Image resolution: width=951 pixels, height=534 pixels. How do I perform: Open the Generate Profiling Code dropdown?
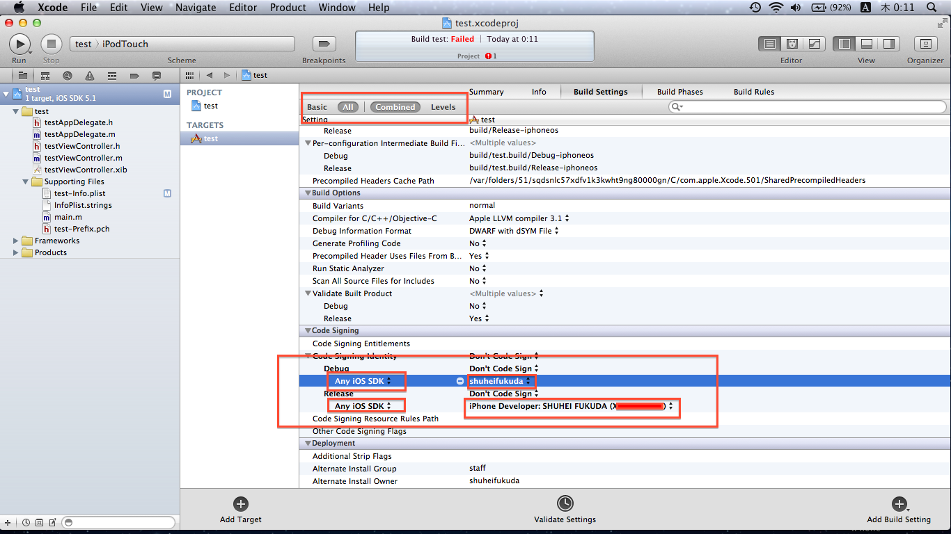click(478, 243)
